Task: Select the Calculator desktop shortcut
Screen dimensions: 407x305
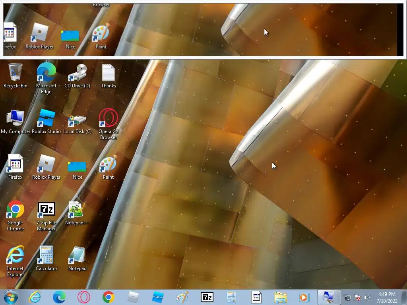Action: tap(46, 258)
